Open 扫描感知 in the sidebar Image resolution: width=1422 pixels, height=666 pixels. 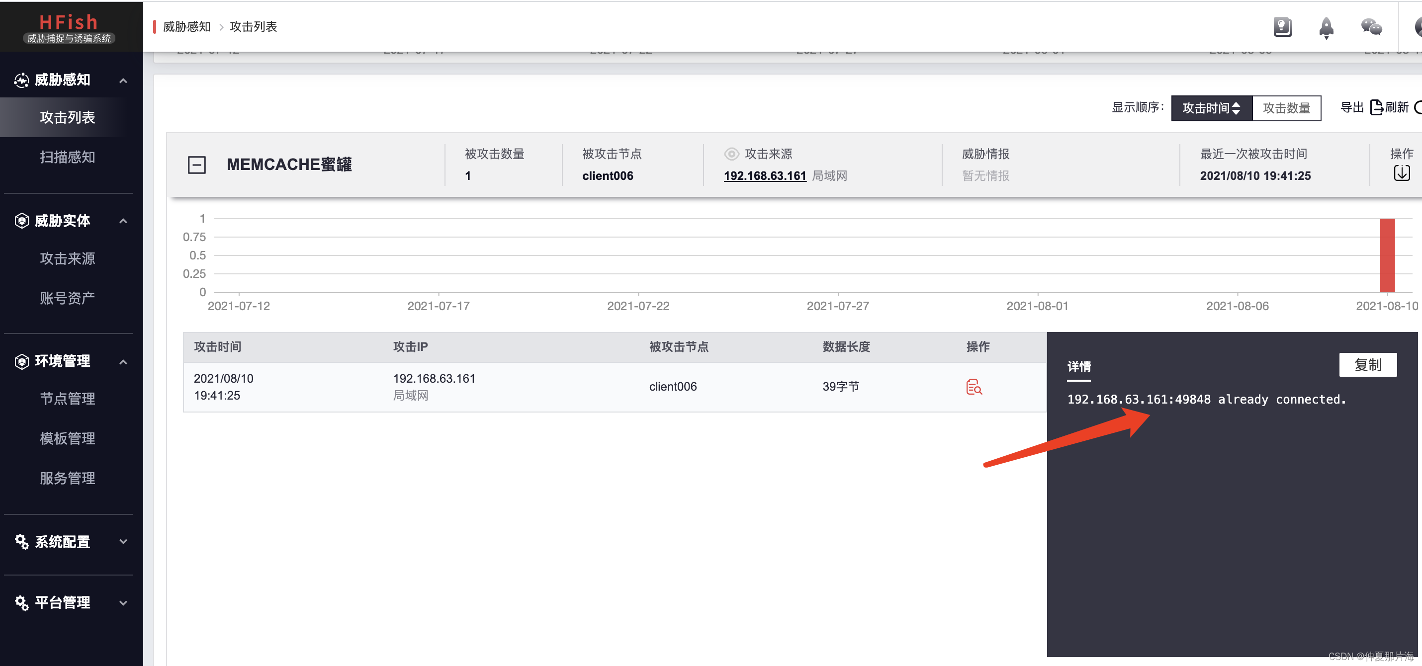coord(67,157)
